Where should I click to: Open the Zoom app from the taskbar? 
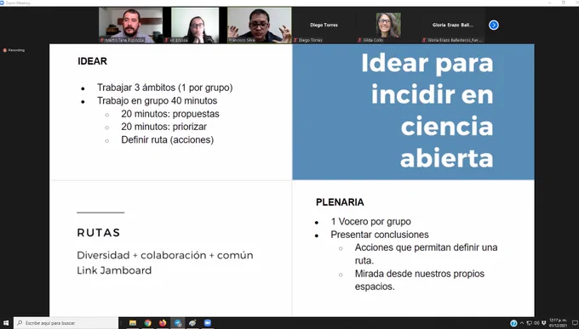tap(208, 323)
